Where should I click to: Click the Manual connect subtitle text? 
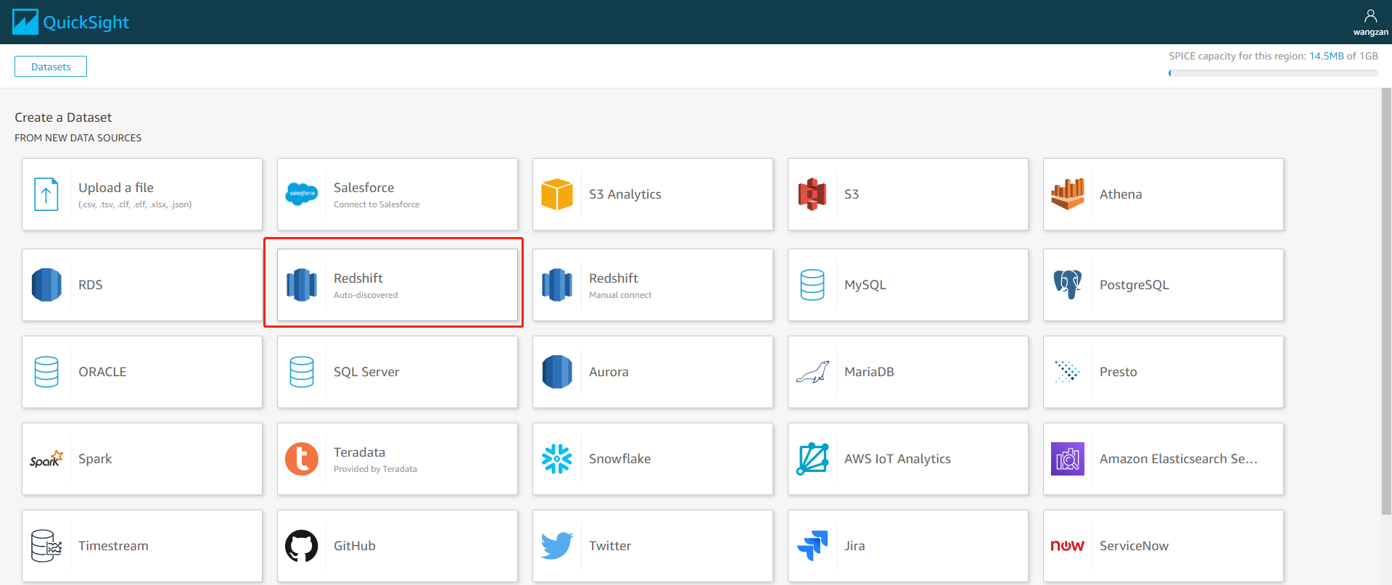pos(620,295)
